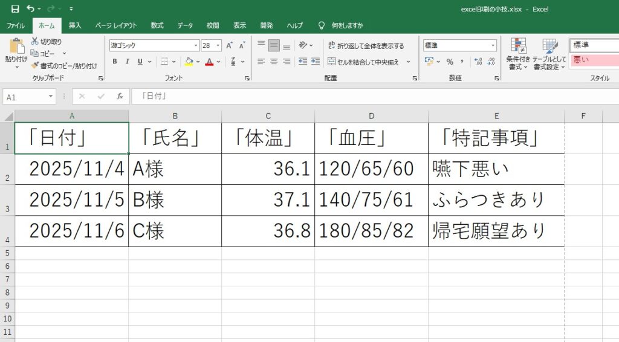Toggle Bold formatting
The image size is (619, 342).
(x=115, y=62)
